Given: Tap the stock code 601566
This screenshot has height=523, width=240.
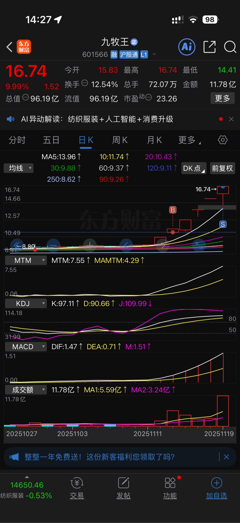Looking at the screenshot, I should (95, 54).
